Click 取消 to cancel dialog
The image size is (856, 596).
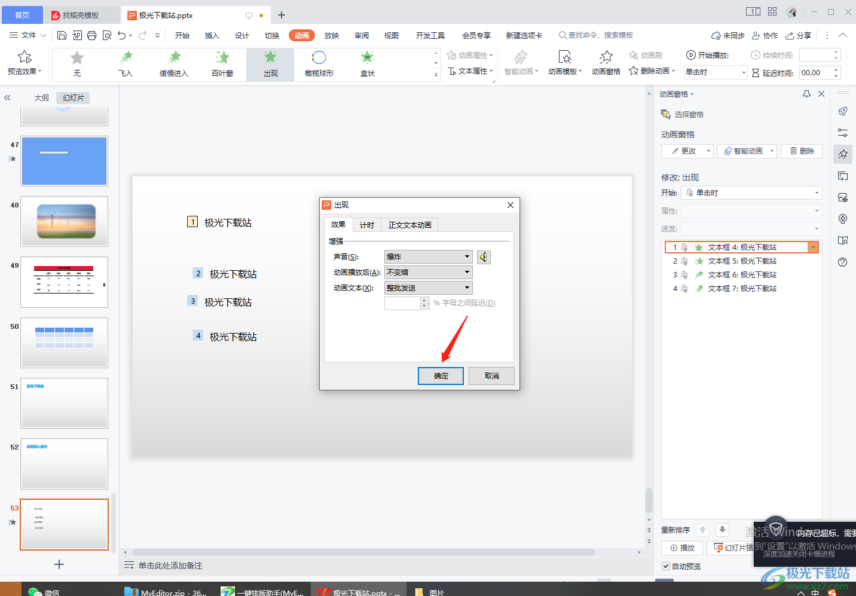coord(491,376)
